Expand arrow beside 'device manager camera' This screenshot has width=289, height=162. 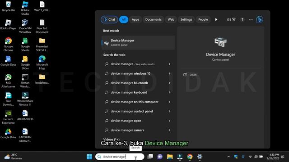(169, 130)
